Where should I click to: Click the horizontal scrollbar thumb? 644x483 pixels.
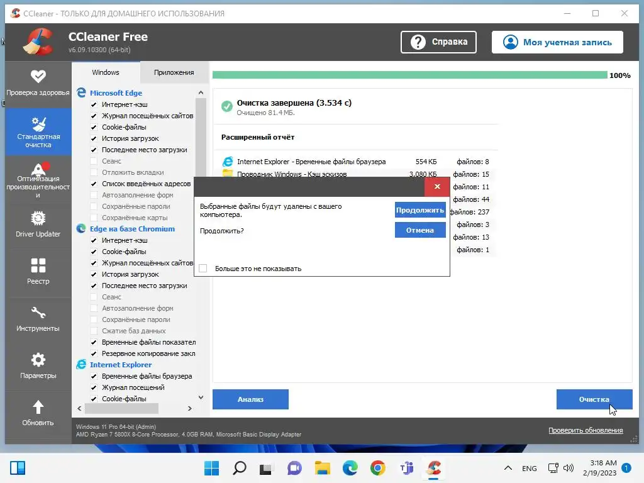(x=121, y=408)
